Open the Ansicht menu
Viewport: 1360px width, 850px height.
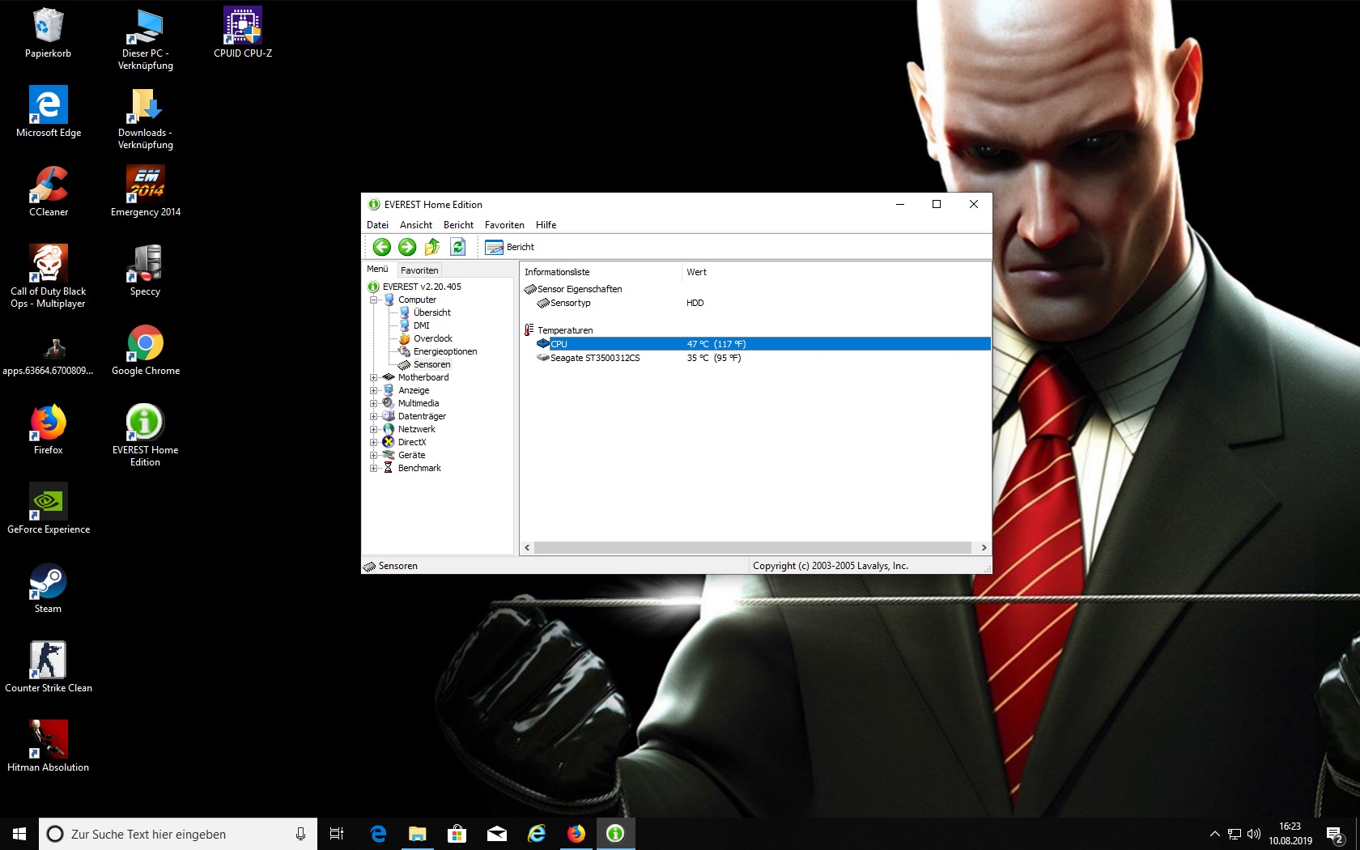coord(416,225)
